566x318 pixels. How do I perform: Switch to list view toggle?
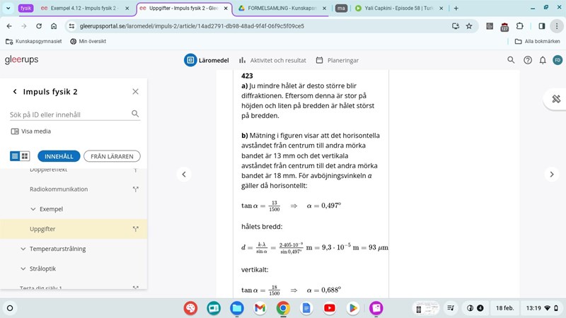tap(15, 156)
